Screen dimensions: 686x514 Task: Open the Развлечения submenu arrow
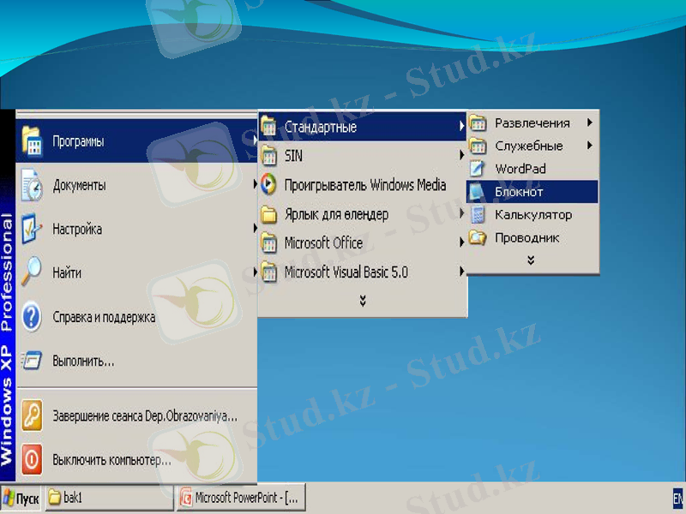[589, 123]
